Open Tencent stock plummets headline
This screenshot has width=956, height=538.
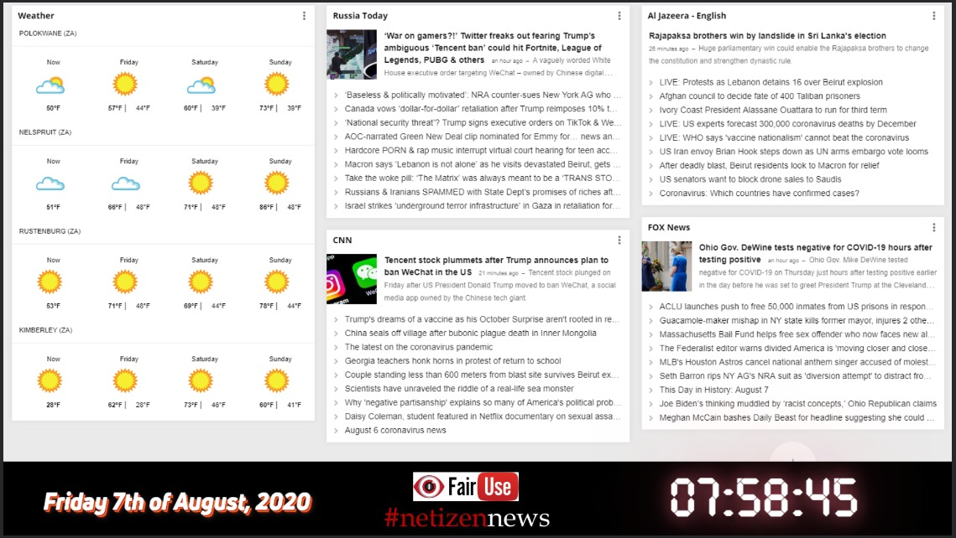click(496, 266)
